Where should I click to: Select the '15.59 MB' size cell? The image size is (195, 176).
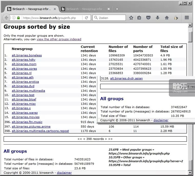[x=167, y=126]
